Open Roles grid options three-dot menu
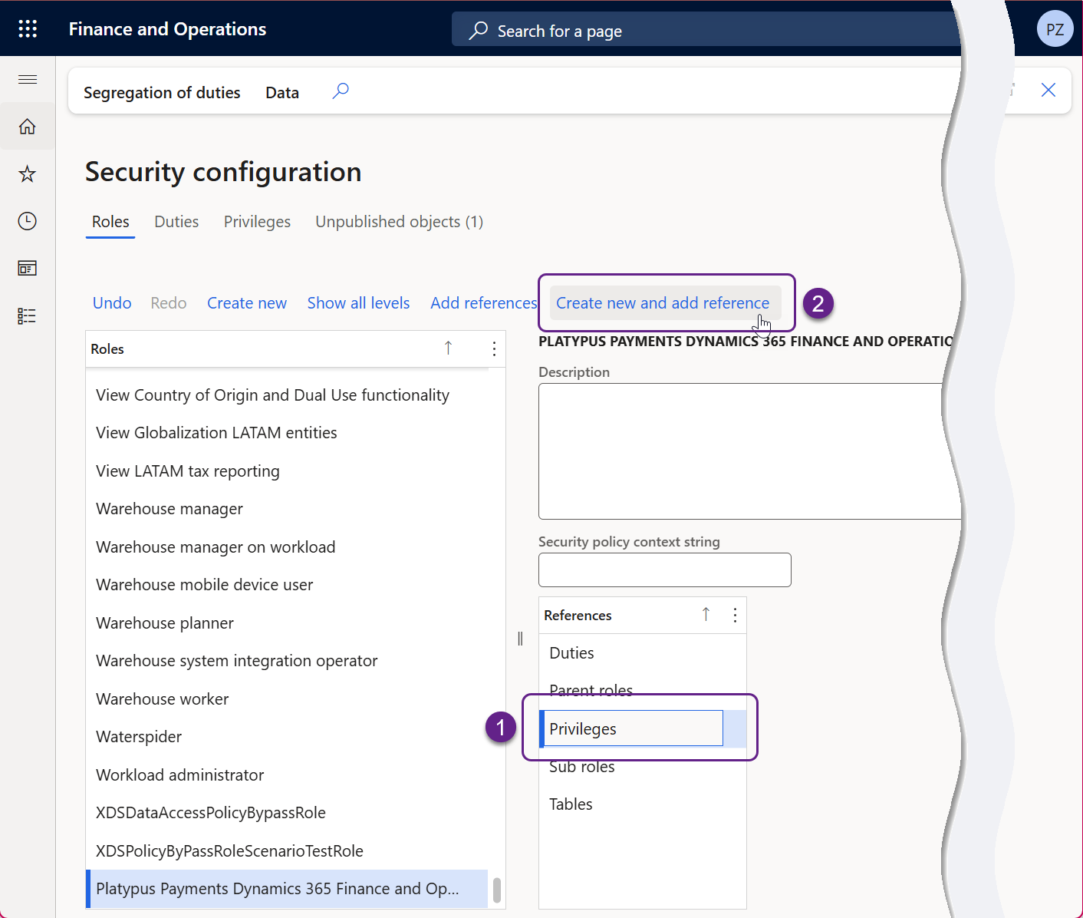The height and width of the screenshot is (918, 1083). tap(494, 349)
